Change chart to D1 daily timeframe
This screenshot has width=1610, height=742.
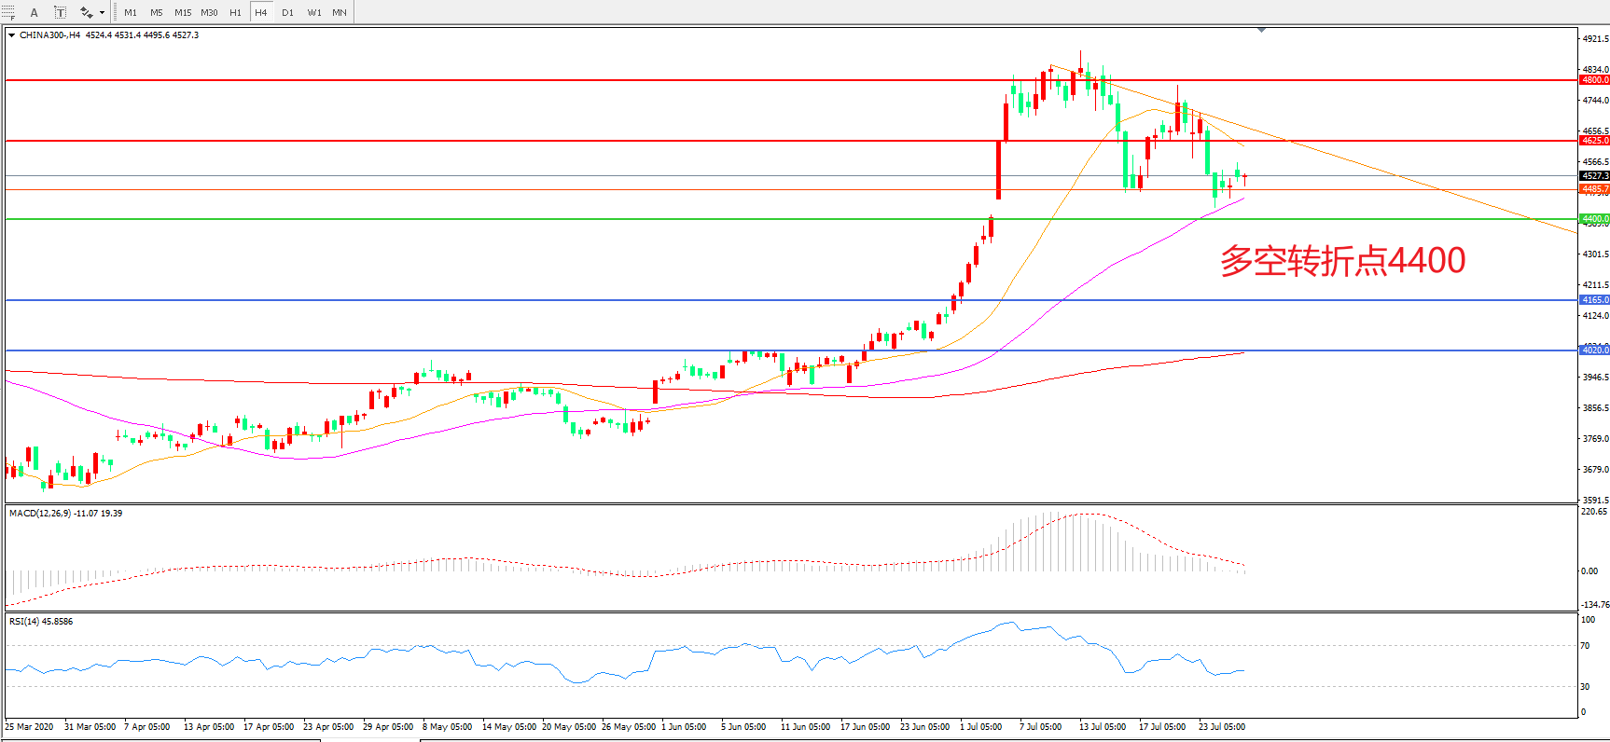coord(287,12)
